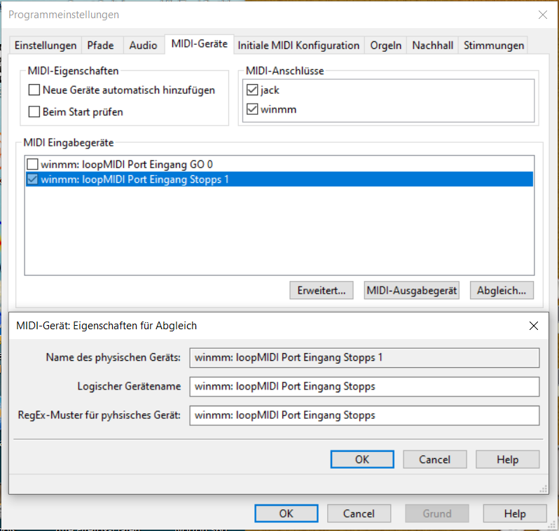Screen dimensions: 559x531
Task: Click the RegEx-Muster für pyhsisches Gerät field
Action: tap(364, 415)
